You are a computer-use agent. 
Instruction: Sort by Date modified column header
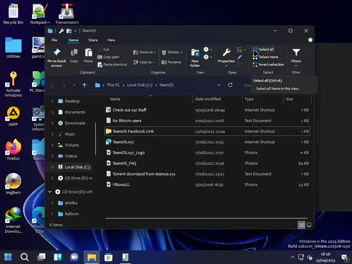pos(218,99)
